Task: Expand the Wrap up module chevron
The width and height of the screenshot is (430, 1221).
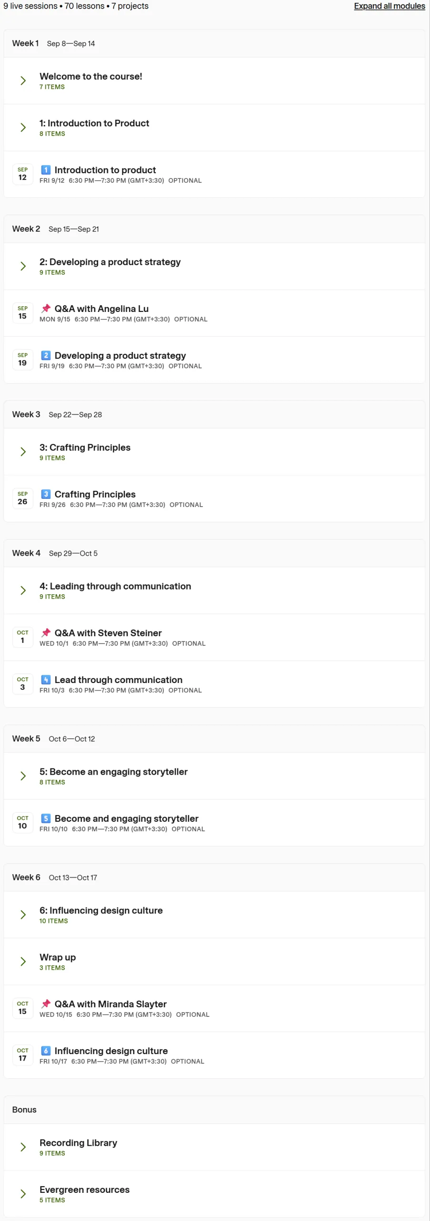Action: (x=23, y=962)
